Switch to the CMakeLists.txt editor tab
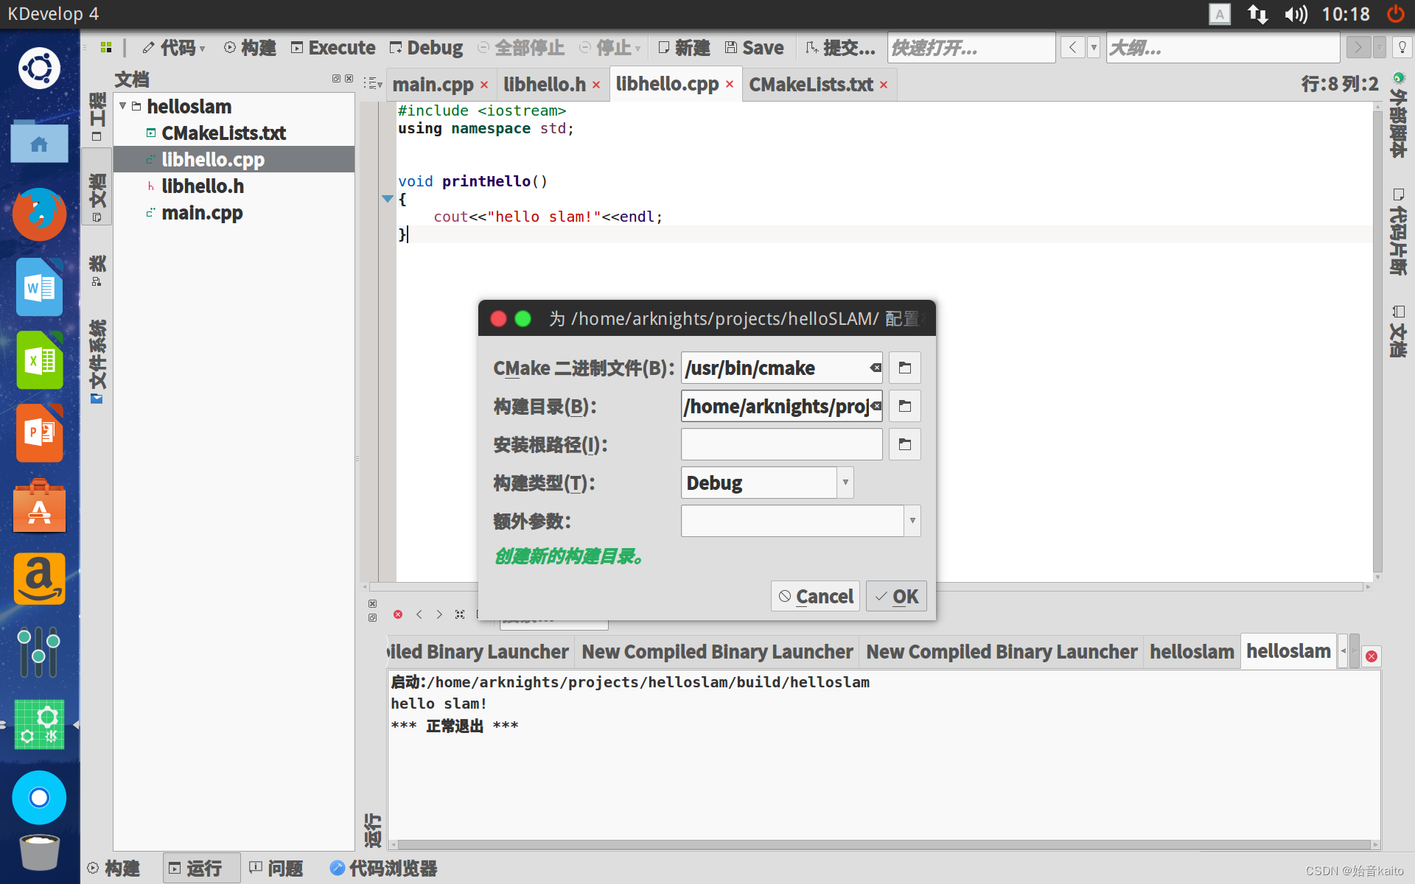This screenshot has height=884, width=1415. click(x=811, y=84)
